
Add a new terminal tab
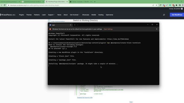[75, 25]
